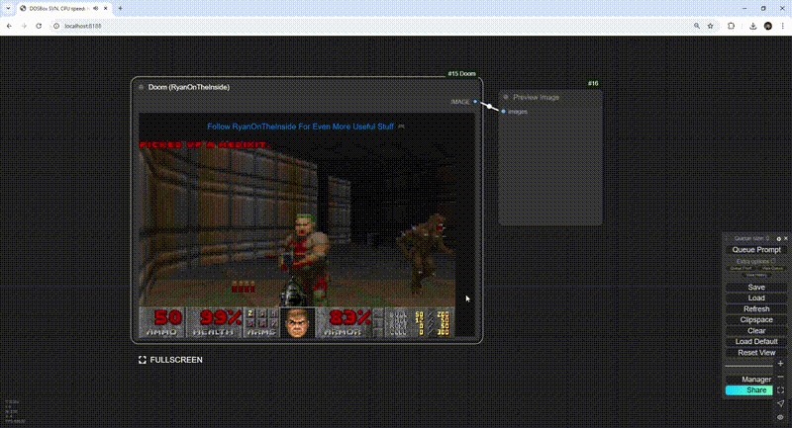Open settings gear in queue panel
The image size is (792, 428).
[x=778, y=238]
